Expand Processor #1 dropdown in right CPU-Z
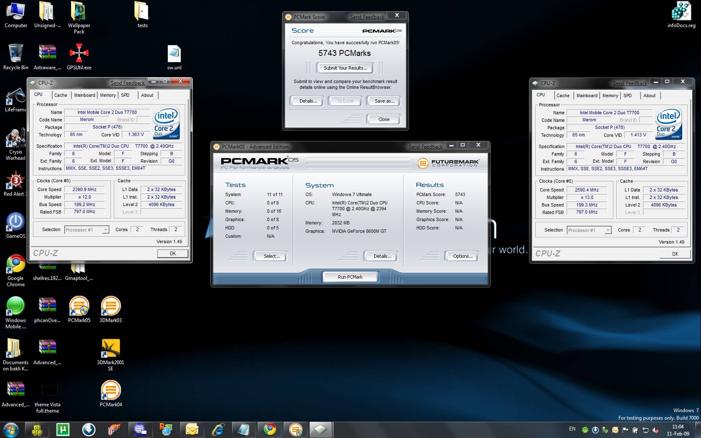Viewport: 701px width, 438px height. [x=590, y=230]
